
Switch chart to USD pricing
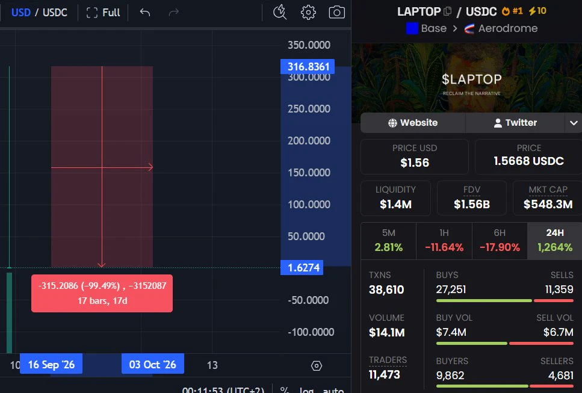(21, 12)
